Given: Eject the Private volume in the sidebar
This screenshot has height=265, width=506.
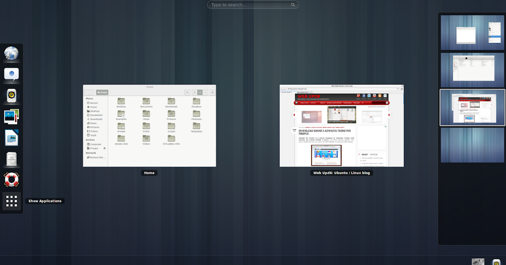Looking at the screenshot, I should click(105, 148).
